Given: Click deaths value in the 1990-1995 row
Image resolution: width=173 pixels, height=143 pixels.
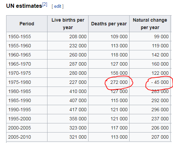Looking at the screenshot, I should (119, 110).
